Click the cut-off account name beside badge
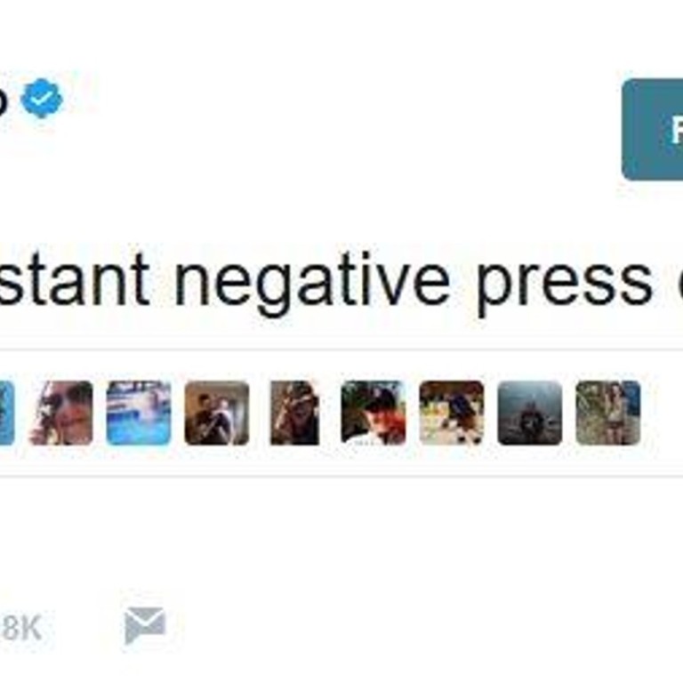 4,100
